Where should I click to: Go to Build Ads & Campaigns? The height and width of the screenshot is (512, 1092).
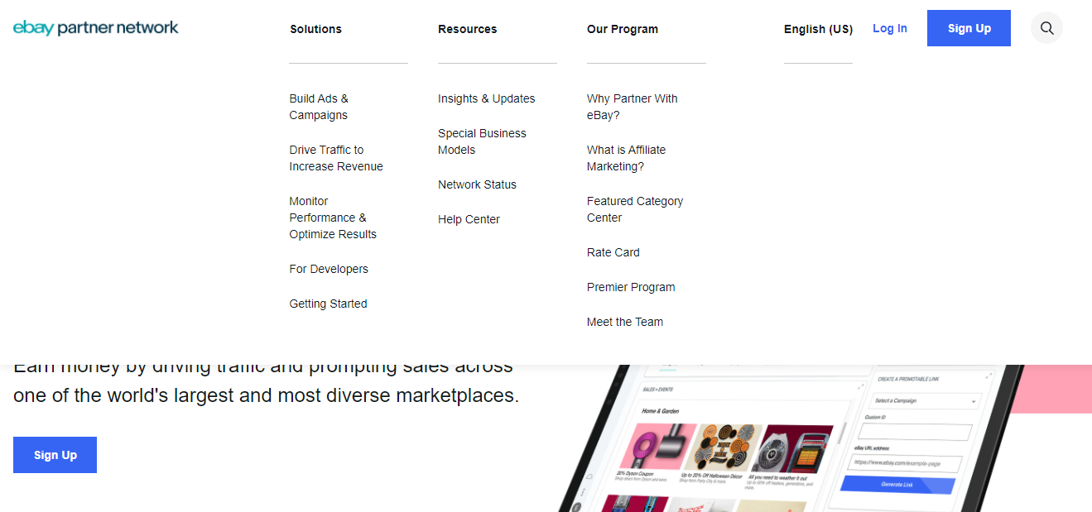319,107
